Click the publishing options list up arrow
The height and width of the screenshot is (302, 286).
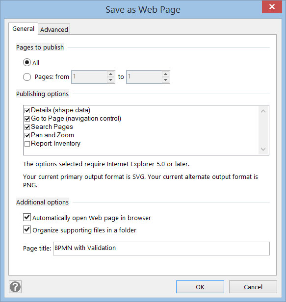(x=263, y=111)
